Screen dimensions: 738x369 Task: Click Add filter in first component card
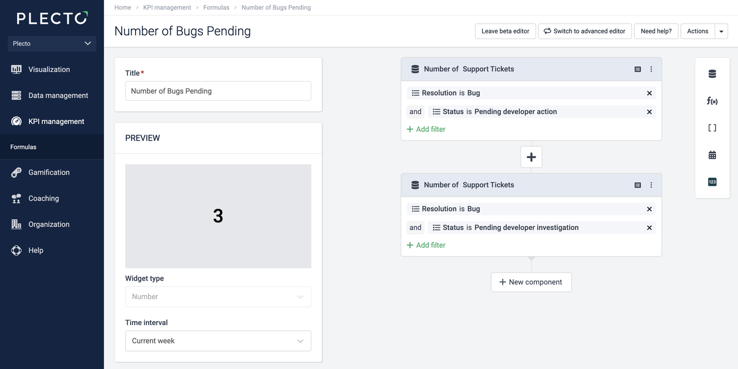[x=426, y=129]
